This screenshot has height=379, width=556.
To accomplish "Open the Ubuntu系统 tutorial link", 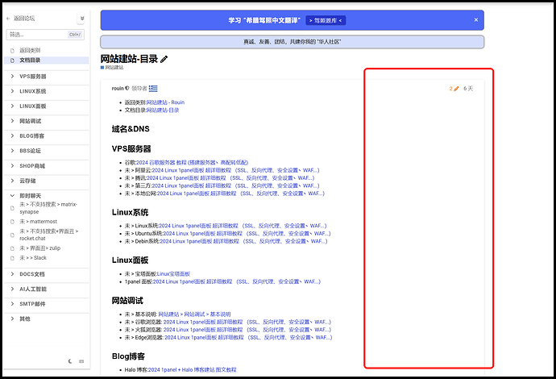I will [x=247, y=234].
